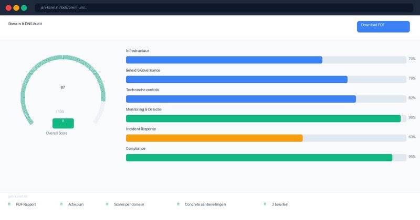This screenshot has height=220, width=420.
Task: Click the Beleid & Governance progress bar
Action: pyautogui.click(x=266, y=80)
